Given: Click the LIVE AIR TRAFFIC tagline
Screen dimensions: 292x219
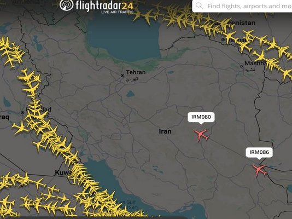Looking at the screenshot, I should pyautogui.click(x=118, y=12).
